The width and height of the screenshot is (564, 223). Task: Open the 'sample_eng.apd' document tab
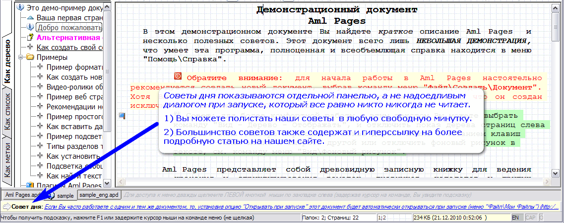[x=100, y=195]
